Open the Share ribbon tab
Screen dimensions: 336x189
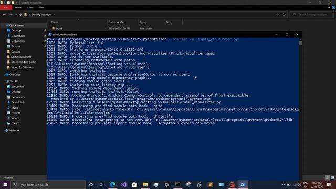30,7
